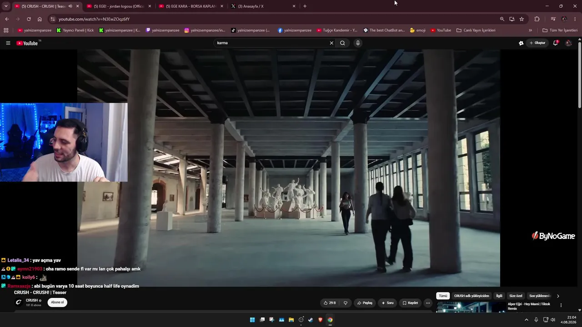
Task: Select the Tümü filter chip
Action: 443,296
